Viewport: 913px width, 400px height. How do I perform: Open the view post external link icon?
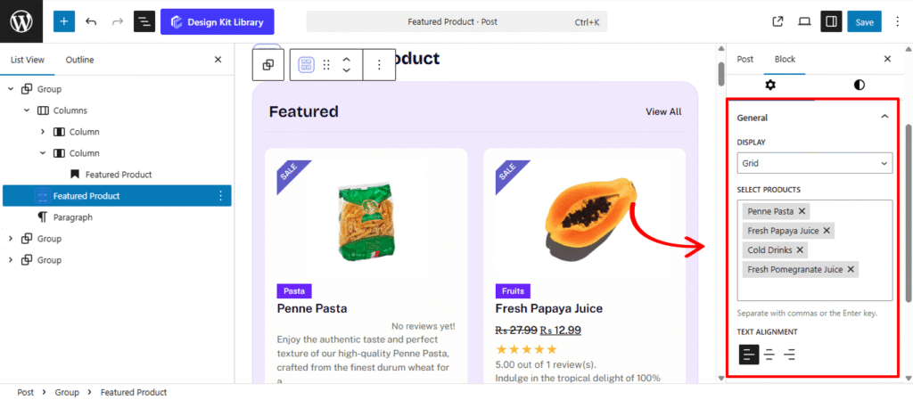click(x=777, y=21)
